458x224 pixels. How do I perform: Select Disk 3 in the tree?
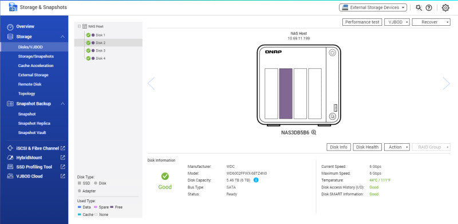pyautogui.click(x=100, y=51)
